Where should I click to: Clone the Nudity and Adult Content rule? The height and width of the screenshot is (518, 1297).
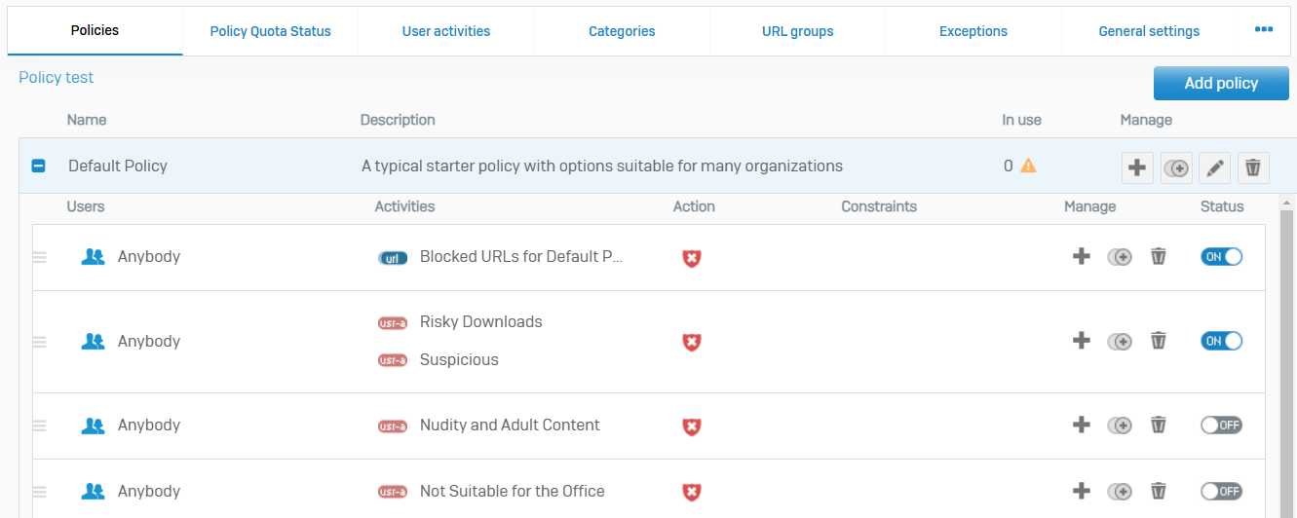1120,425
